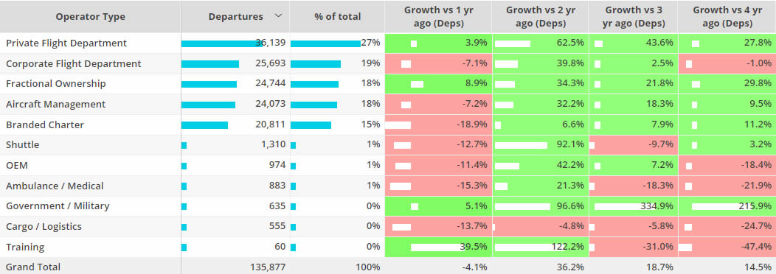Image resolution: width=776 pixels, height=274 pixels.
Task: Select the Private Flight Department row label
Action: [66, 43]
